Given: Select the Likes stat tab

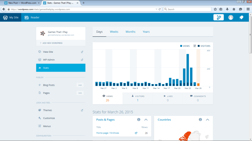Looking at the screenshot, I should 168,98.
